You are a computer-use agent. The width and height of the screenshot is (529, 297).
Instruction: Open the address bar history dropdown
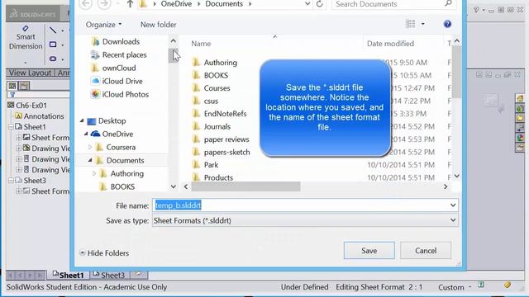click(x=307, y=4)
